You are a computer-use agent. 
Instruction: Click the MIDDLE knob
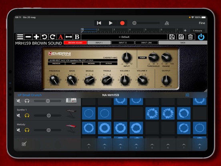(90, 80)
